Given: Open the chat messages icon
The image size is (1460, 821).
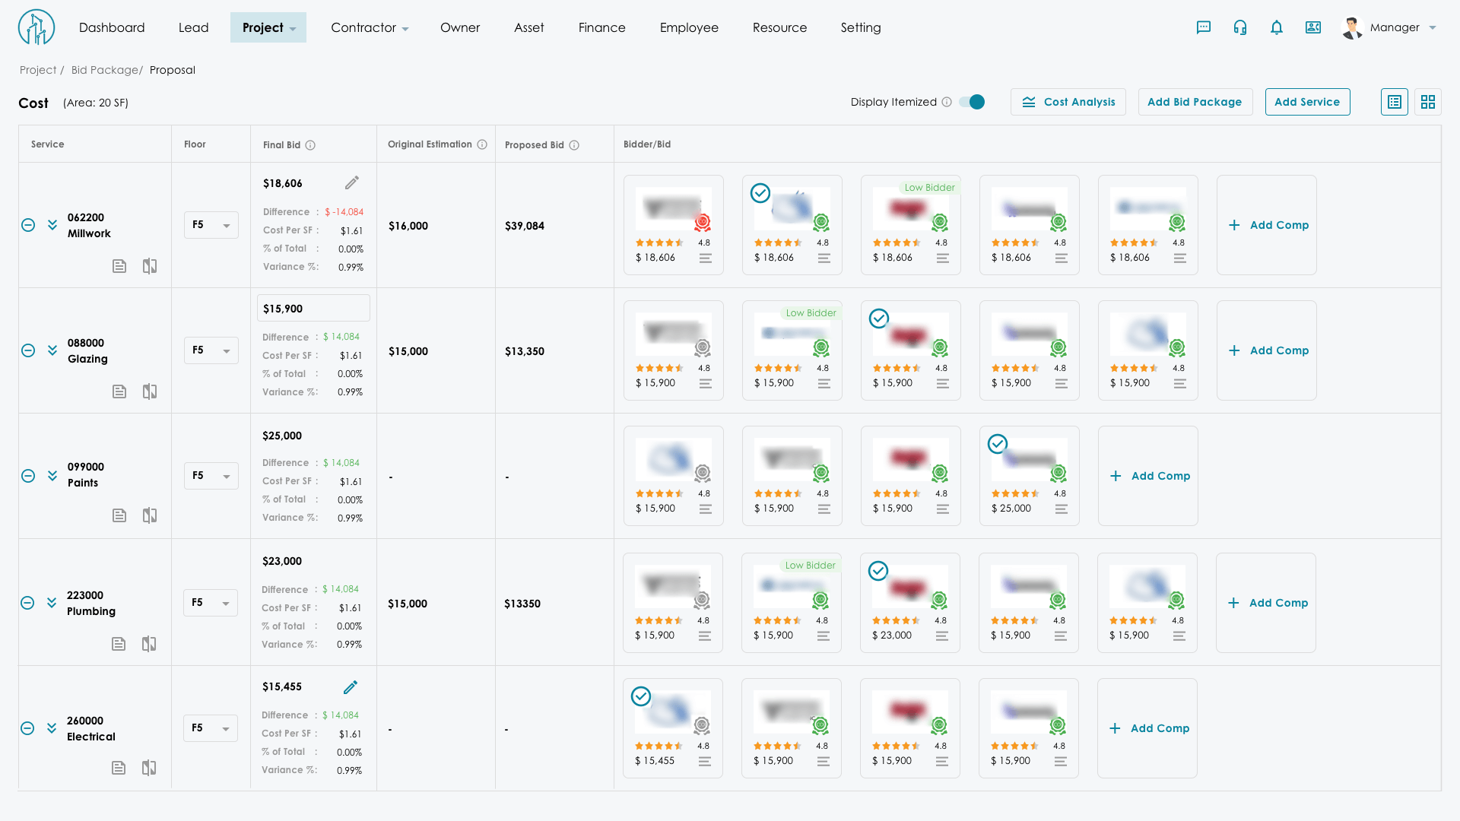Looking at the screenshot, I should 1203,27.
